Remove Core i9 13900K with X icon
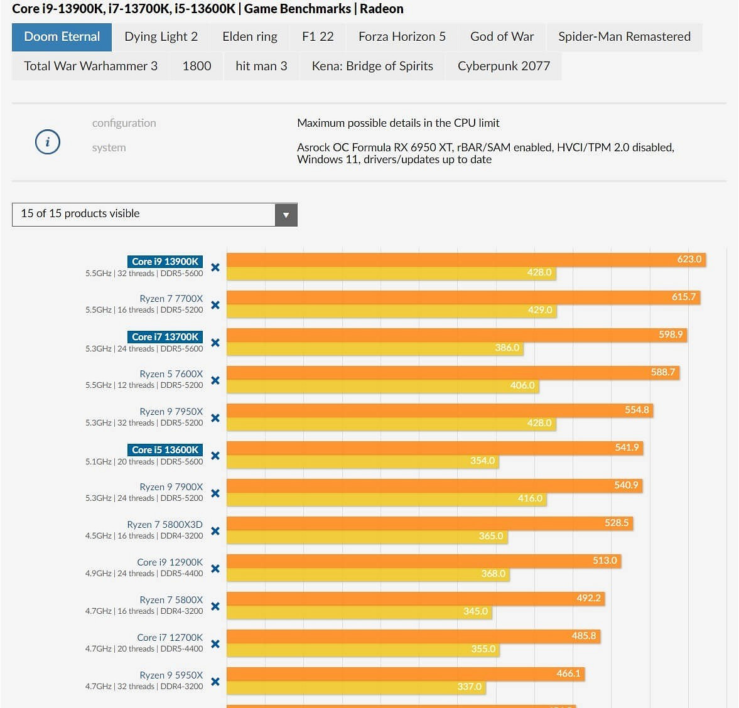The height and width of the screenshot is (708, 739). [215, 267]
